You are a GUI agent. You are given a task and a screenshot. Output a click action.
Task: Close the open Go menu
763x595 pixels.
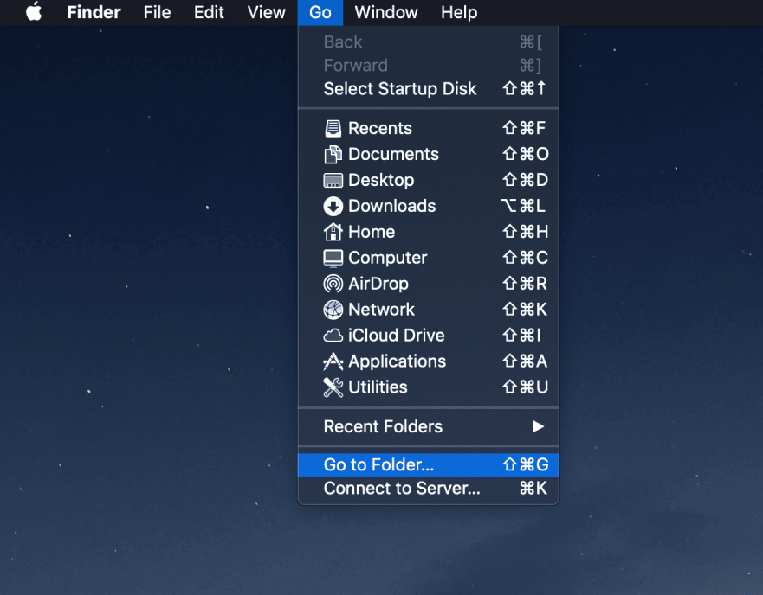(320, 12)
